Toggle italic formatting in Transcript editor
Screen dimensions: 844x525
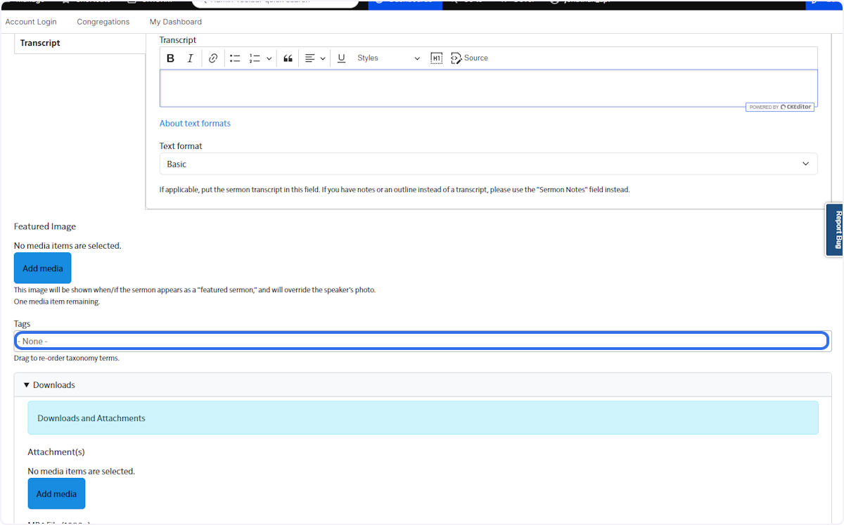tap(190, 58)
